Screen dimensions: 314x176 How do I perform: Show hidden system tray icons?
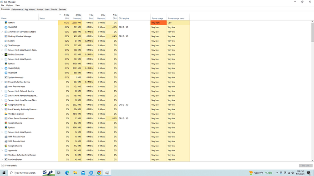[x=277, y=173]
